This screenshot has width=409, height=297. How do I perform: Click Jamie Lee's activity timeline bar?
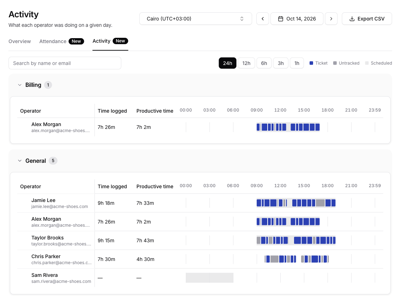pyautogui.click(x=296, y=203)
